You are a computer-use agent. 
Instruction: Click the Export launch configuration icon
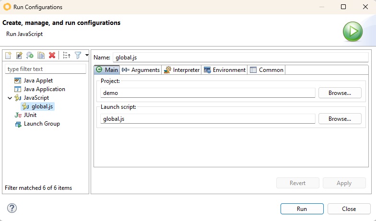(x=30, y=56)
